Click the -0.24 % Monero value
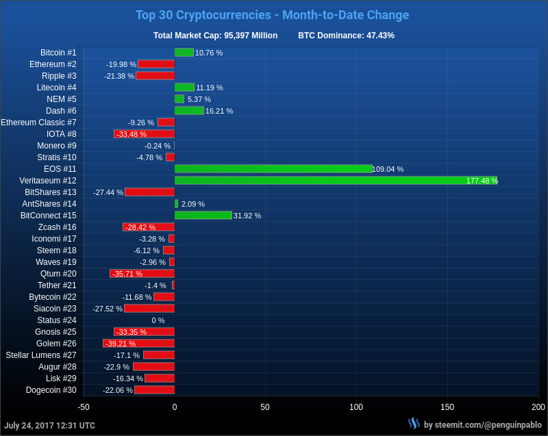The image size is (548, 436). point(158,146)
